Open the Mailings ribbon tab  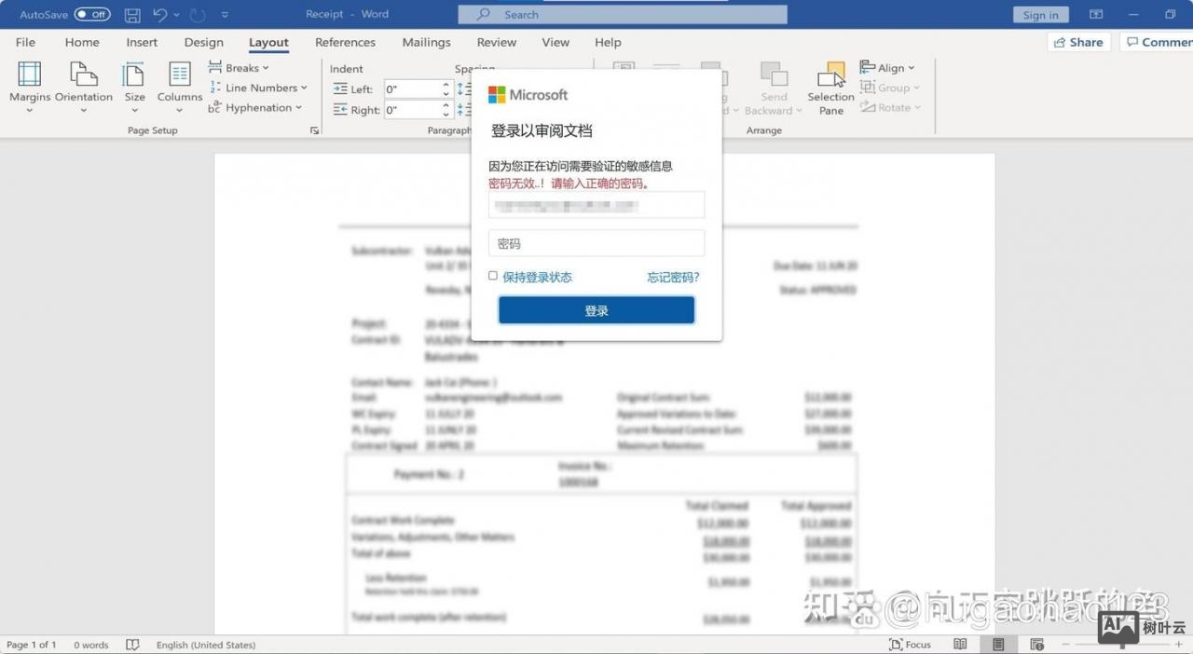tap(426, 43)
